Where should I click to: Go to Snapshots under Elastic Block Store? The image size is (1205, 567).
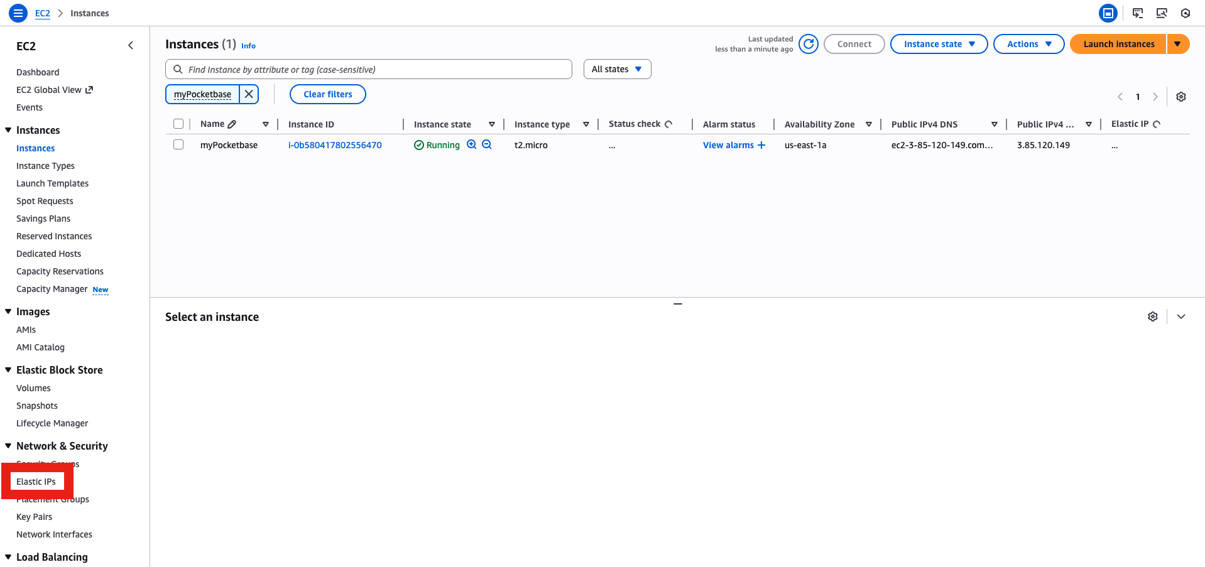tap(36, 405)
